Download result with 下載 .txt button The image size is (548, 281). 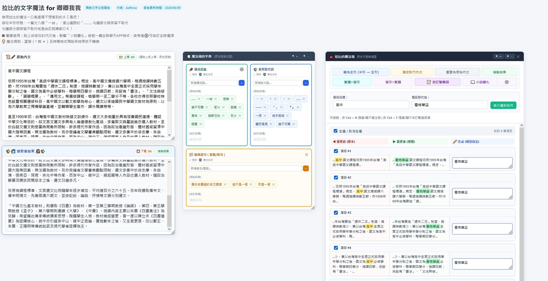tap(144, 151)
